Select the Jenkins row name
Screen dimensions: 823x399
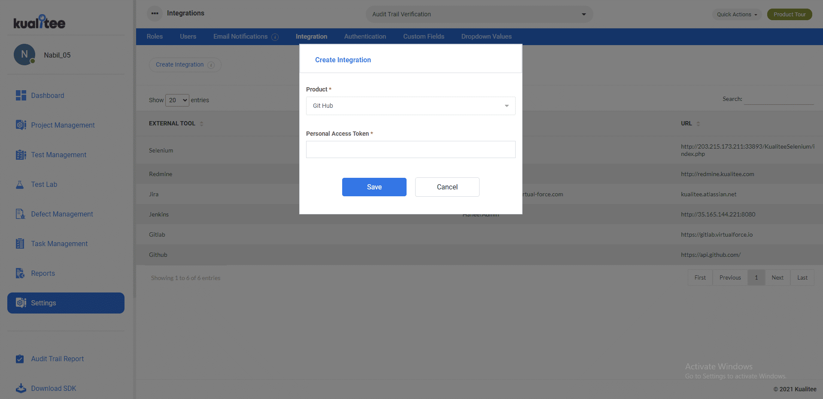(x=159, y=214)
